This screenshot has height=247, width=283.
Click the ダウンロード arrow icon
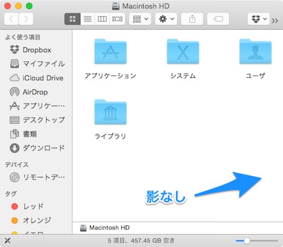click(15, 148)
